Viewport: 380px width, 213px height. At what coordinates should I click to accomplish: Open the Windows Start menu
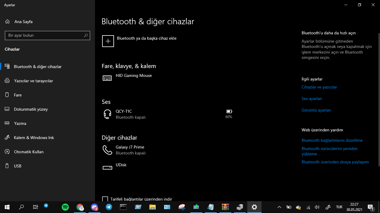7,207
